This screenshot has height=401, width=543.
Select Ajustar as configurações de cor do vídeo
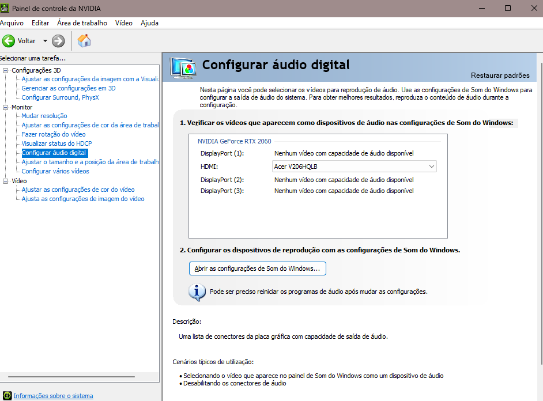click(78, 190)
